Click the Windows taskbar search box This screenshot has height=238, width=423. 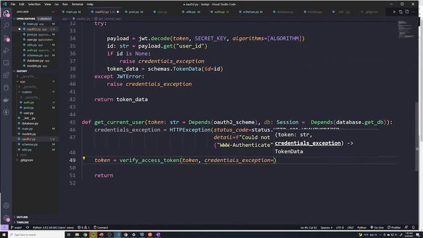(36, 235)
